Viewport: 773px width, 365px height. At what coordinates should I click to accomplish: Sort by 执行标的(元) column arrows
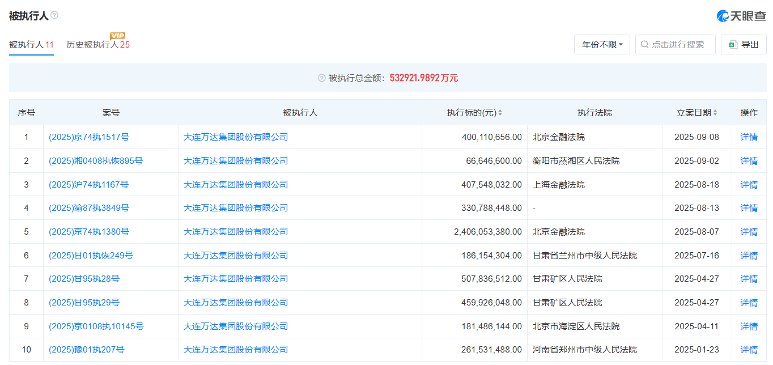tap(500, 113)
